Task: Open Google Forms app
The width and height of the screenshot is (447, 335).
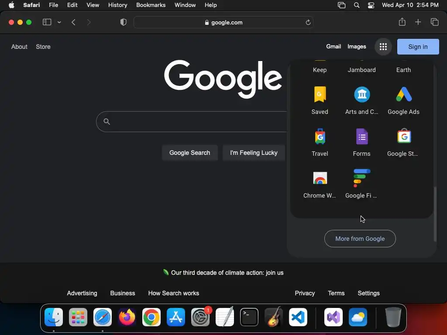Action: pos(361,142)
